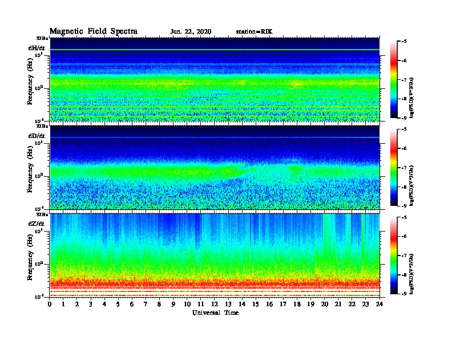Click the "-9" label on dH/dt colorbar
This screenshot has height=349, width=452.
coord(403,118)
